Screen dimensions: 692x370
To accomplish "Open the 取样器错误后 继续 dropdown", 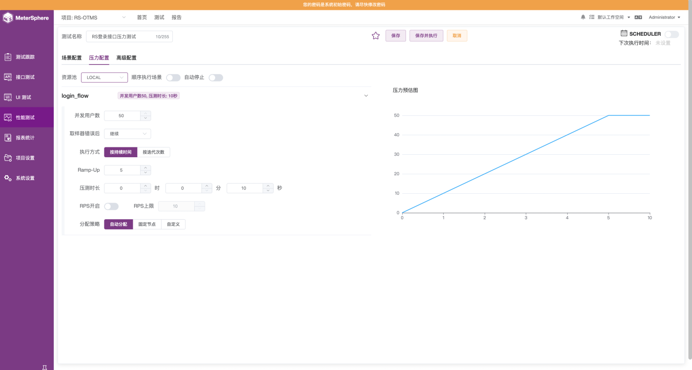I will click(x=127, y=134).
